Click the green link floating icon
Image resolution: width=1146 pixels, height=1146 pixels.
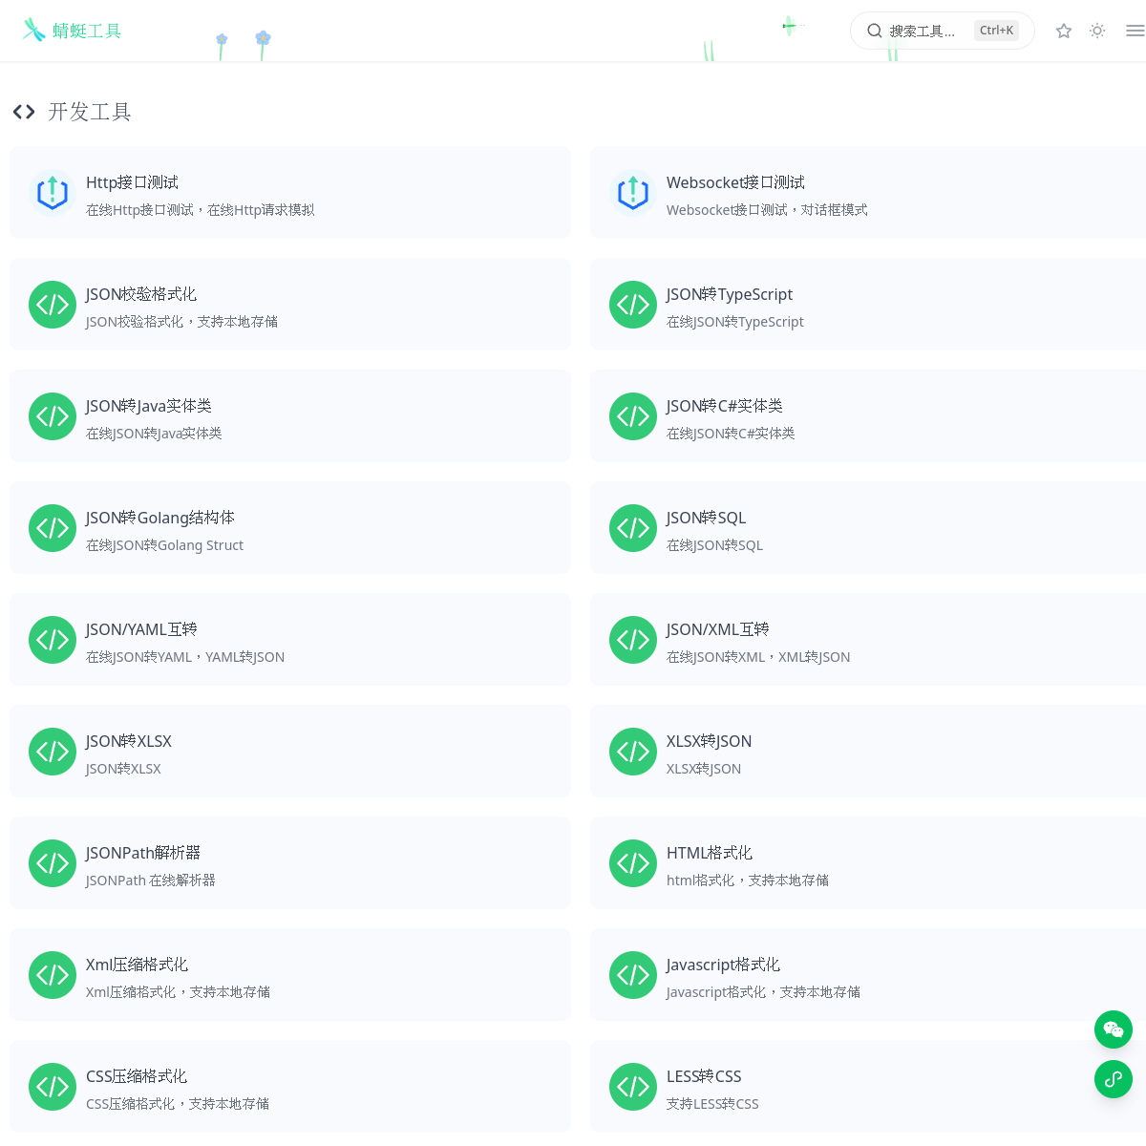1114,1079
